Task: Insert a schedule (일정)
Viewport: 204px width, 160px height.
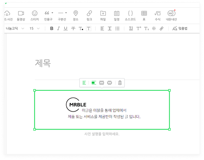Action: coord(116,16)
